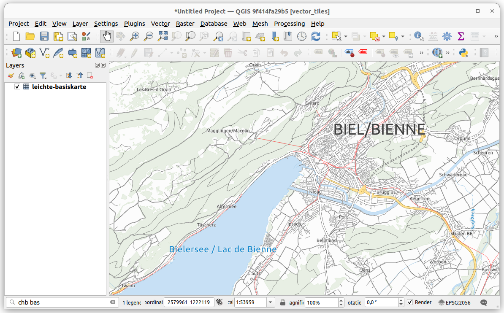Click Refresh map canvas icon
This screenshot has width=504, height=313.
[x=316, y=36]
